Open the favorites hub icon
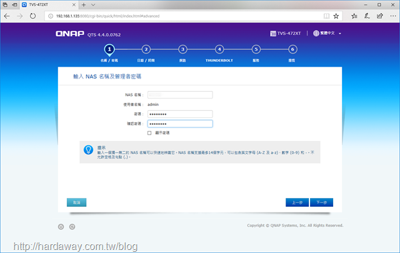 click(354, 16)
